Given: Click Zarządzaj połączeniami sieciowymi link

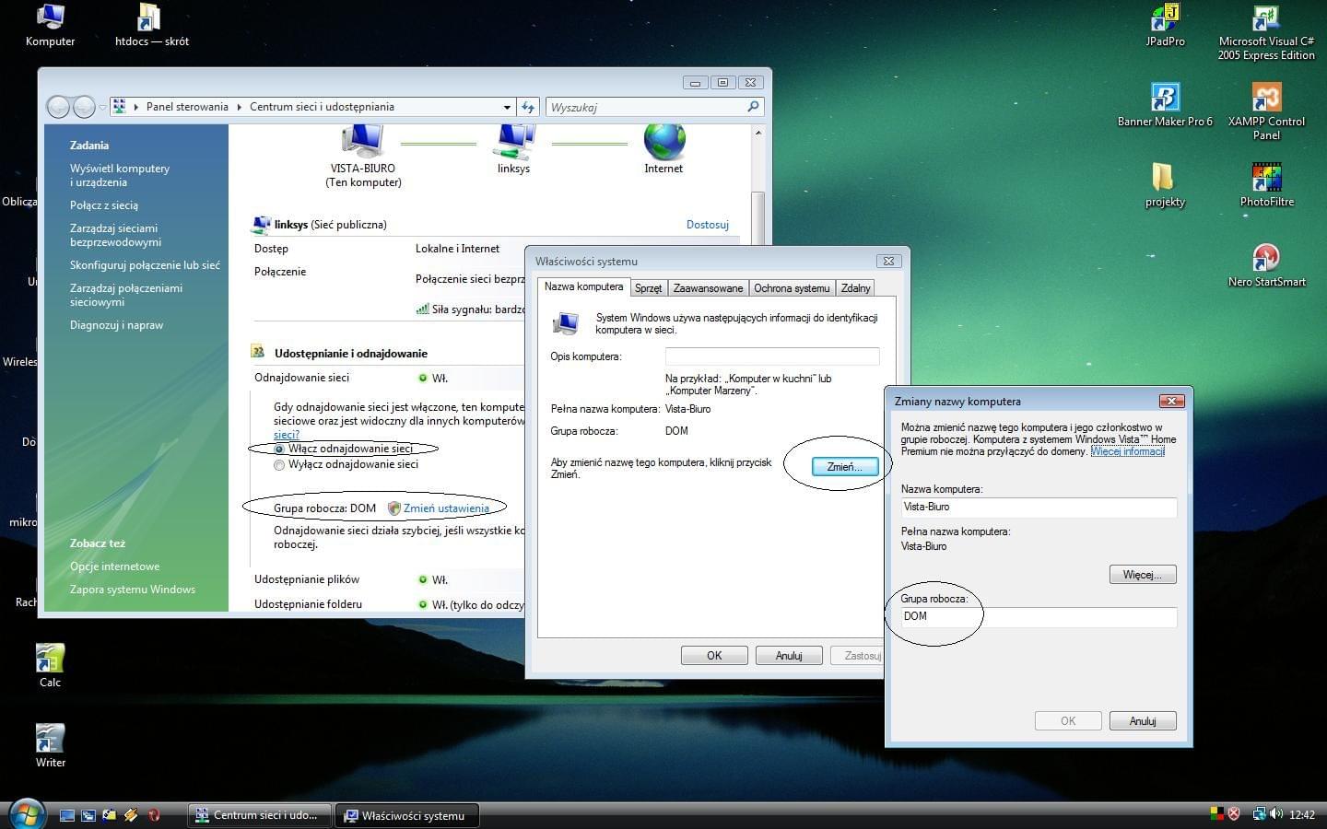Looking at the screenshot, I should 126,295.
